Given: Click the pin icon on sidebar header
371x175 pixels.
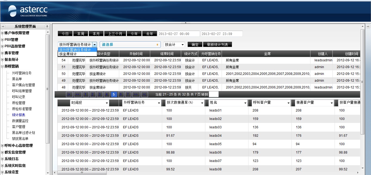Looking at the screenshot, I should [47, 26].
